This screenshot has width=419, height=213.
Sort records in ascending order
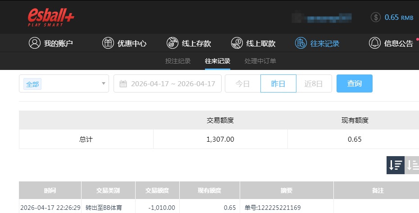click(x=412, y=165)
